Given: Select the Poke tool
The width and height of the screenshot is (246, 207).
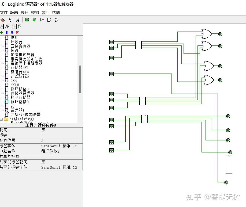Looking at the screenshot, I should (3, 20).
